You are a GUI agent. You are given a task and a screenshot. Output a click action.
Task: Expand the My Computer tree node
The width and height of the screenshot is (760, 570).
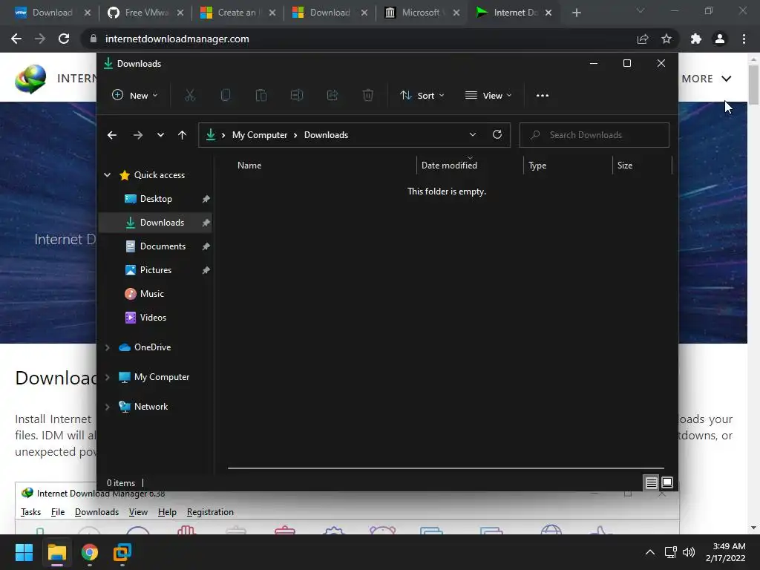pos(108,377)
